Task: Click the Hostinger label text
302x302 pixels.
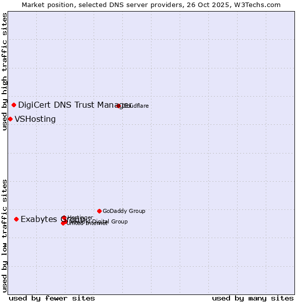Action: pos(81,217)
